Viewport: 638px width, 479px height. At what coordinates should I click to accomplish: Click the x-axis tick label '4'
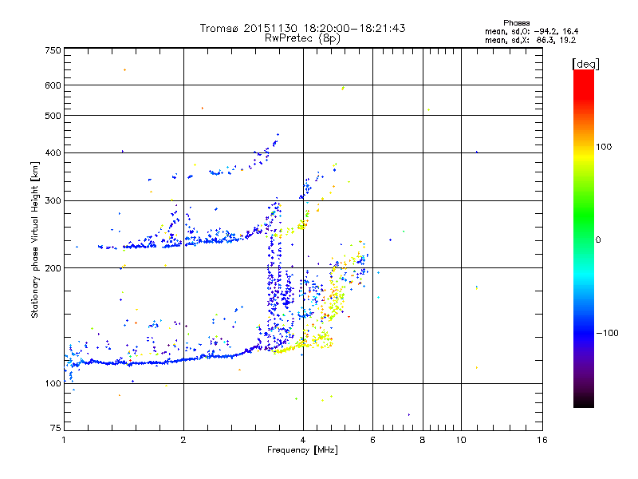pos(303,440)
